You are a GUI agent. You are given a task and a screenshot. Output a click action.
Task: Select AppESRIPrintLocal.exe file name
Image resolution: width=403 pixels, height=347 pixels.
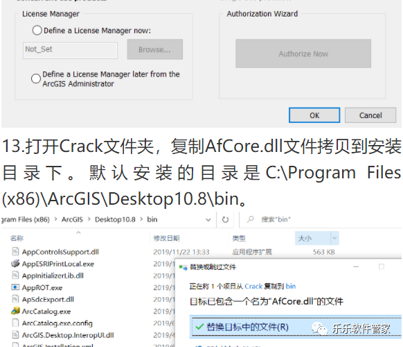point(58,264)
